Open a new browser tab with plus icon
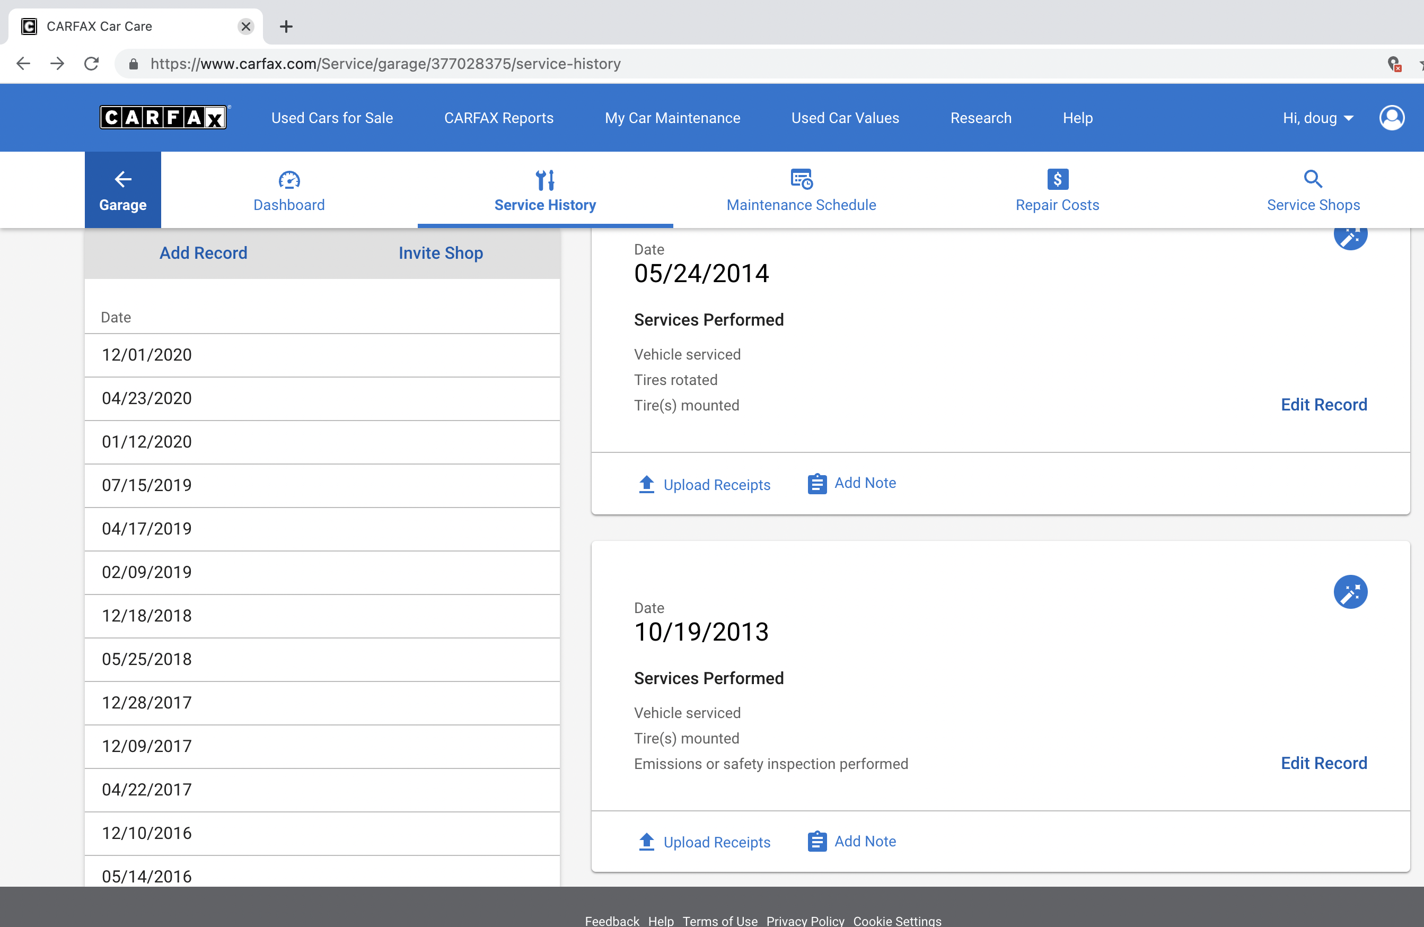 pos(286,27)
